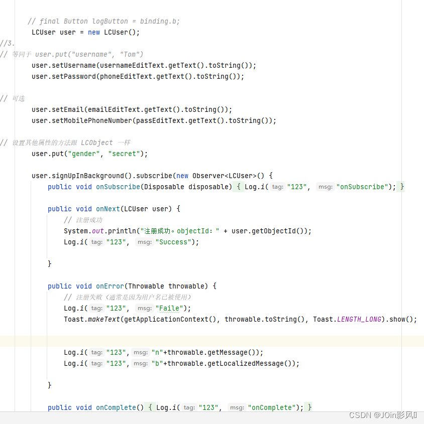Click setMobilePhoneNumber method call
This screenshot has height=424, width=424.
point(92,120)
